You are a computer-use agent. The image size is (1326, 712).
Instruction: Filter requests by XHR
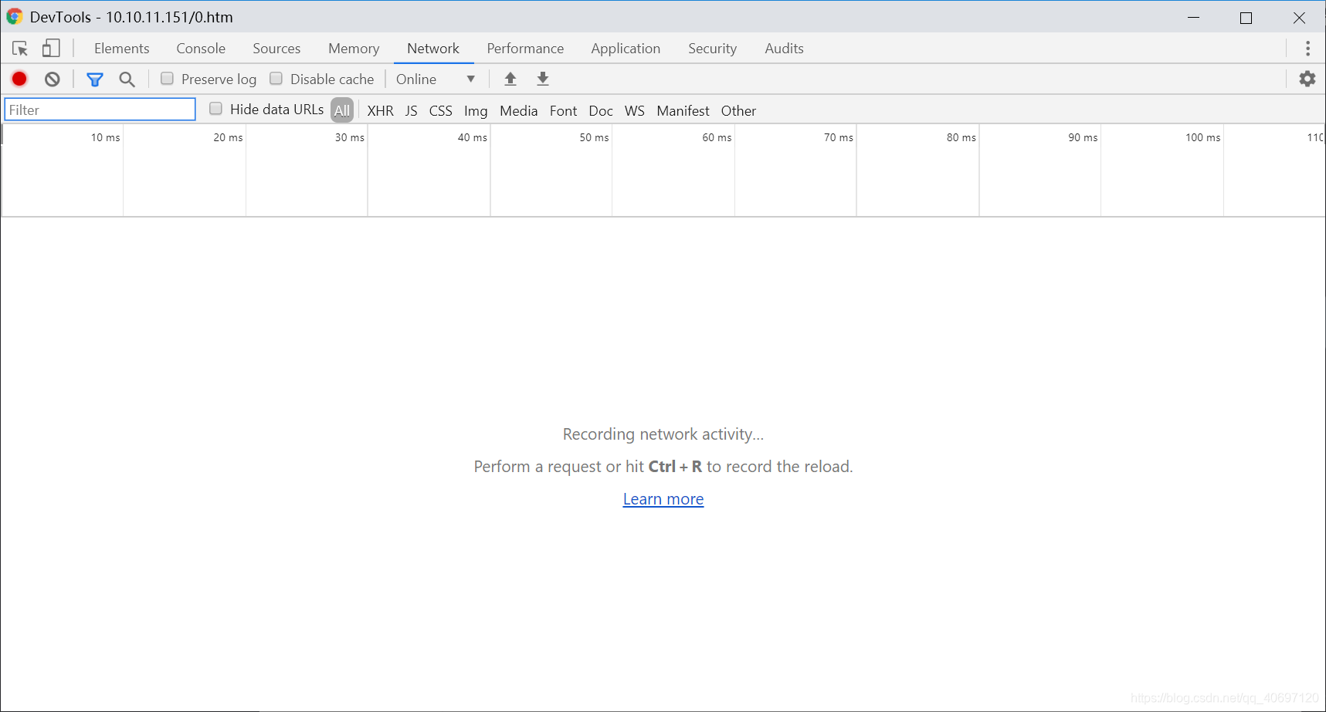pyautogui.click(x=380, y=110)
